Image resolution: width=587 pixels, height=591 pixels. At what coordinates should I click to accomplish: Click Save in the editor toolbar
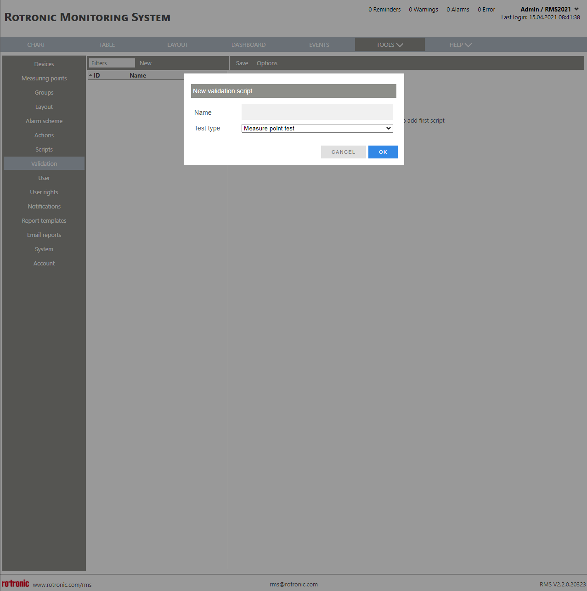point(242,63)
